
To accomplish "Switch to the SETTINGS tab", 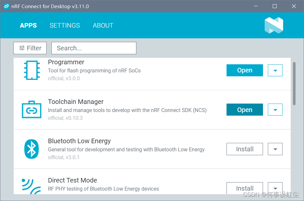I will pyautogui.click(x=65, y=25).
